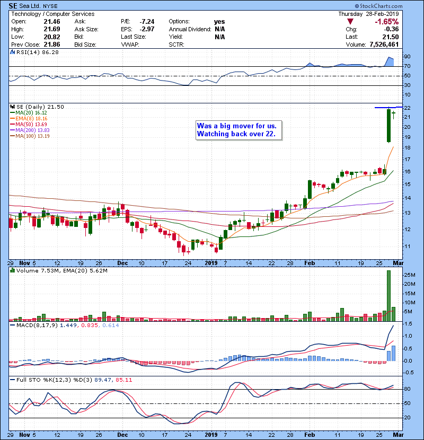Click the Last value 21.50
The image size is (424, 440).
click(x=390, y=37)
